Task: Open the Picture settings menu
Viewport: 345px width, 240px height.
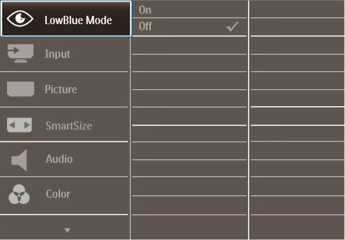Action: (x=64, y=89)
